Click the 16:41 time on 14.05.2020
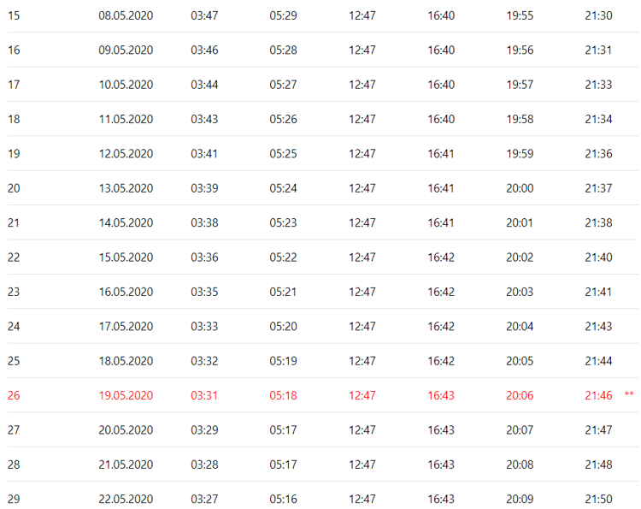This screenshot has width=641, height=509. tap(441, 222)
